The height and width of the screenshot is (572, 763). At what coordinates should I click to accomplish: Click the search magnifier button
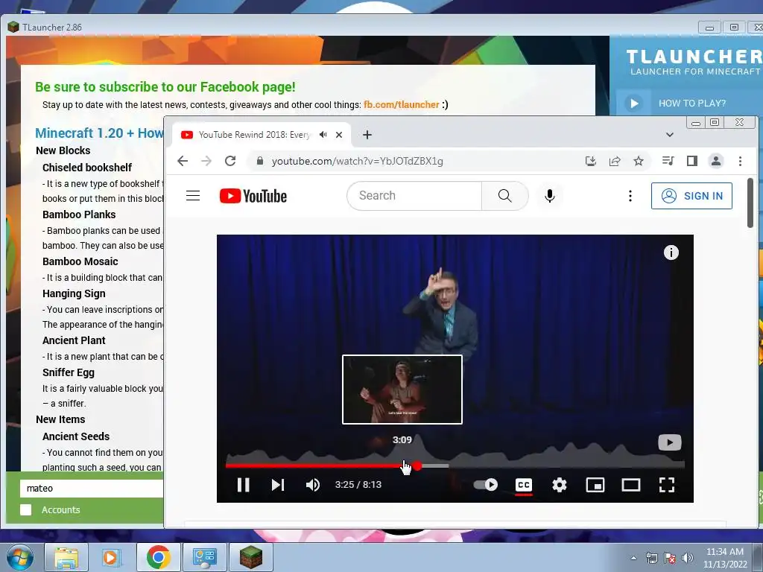click(505, 196)
